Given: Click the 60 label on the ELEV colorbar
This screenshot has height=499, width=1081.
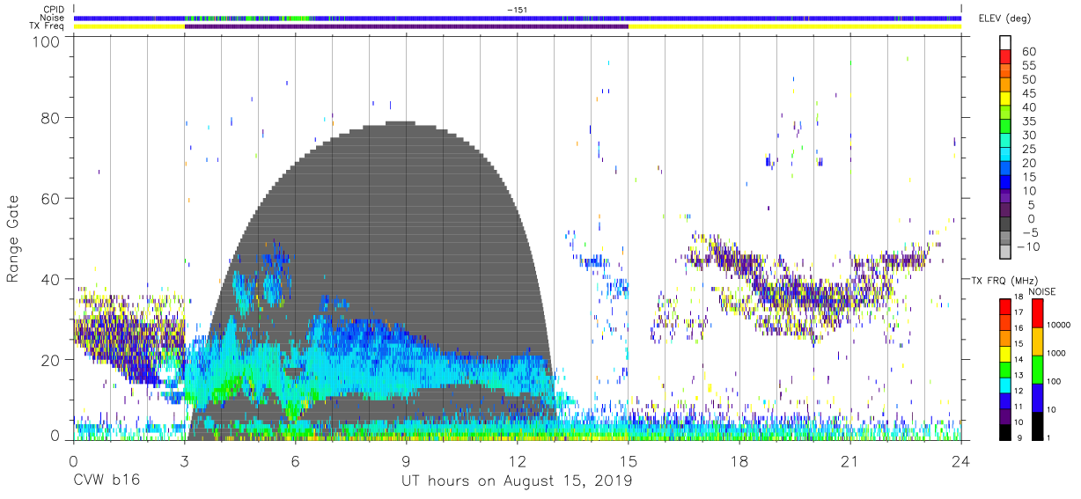Looking at the screenshot, I should 1028,52.
